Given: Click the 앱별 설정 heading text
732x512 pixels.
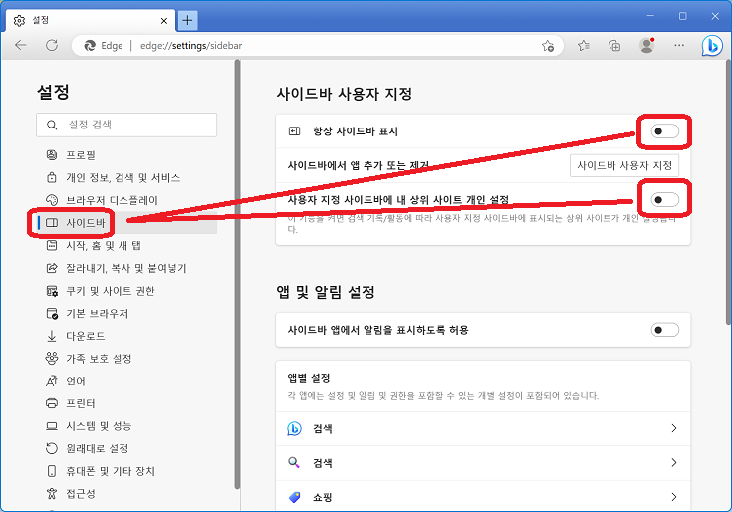Looking at the screenshot, I should point(309,378).
